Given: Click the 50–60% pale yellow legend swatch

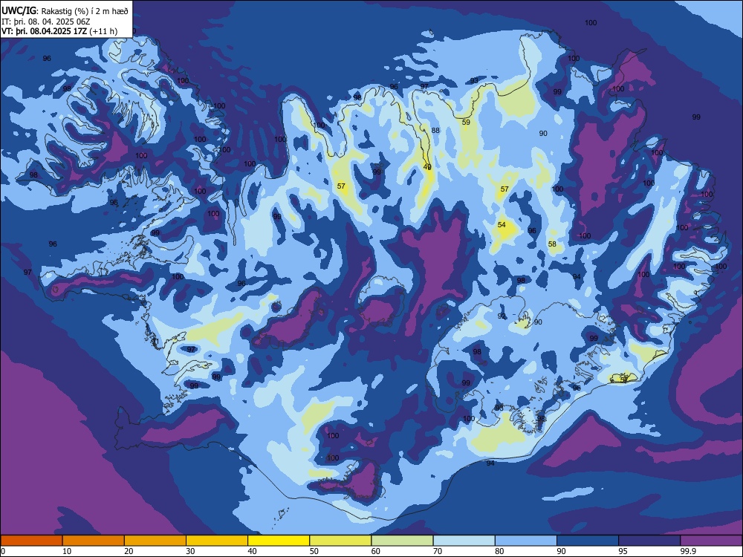Looking at the screenshot, I should click(x=341, y=541).
